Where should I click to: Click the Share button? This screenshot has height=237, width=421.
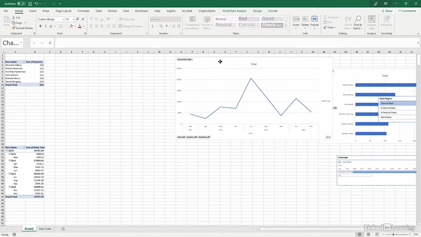(387, 11)
